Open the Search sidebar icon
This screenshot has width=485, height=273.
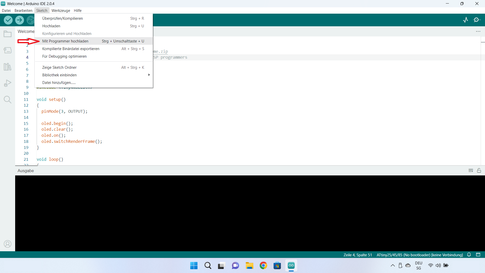tap(8, 100)
